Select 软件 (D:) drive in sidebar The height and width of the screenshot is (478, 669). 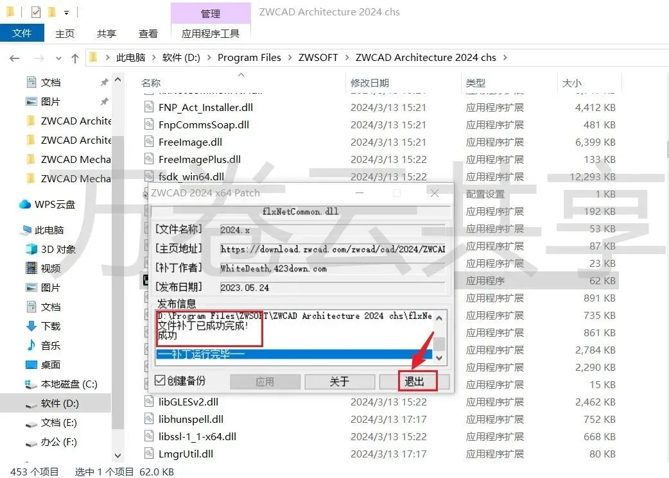(60, 404)
